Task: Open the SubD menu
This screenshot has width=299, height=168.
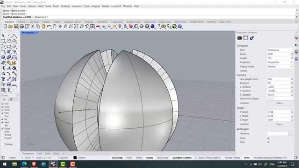Action: (41, 6)
